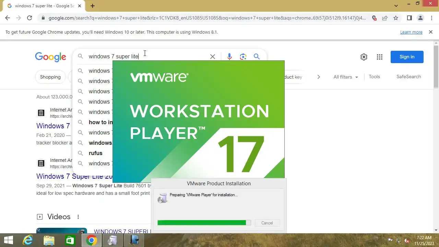Launch Internet Explorer from taskbar

pyautogui.click(x=28, y=240)
